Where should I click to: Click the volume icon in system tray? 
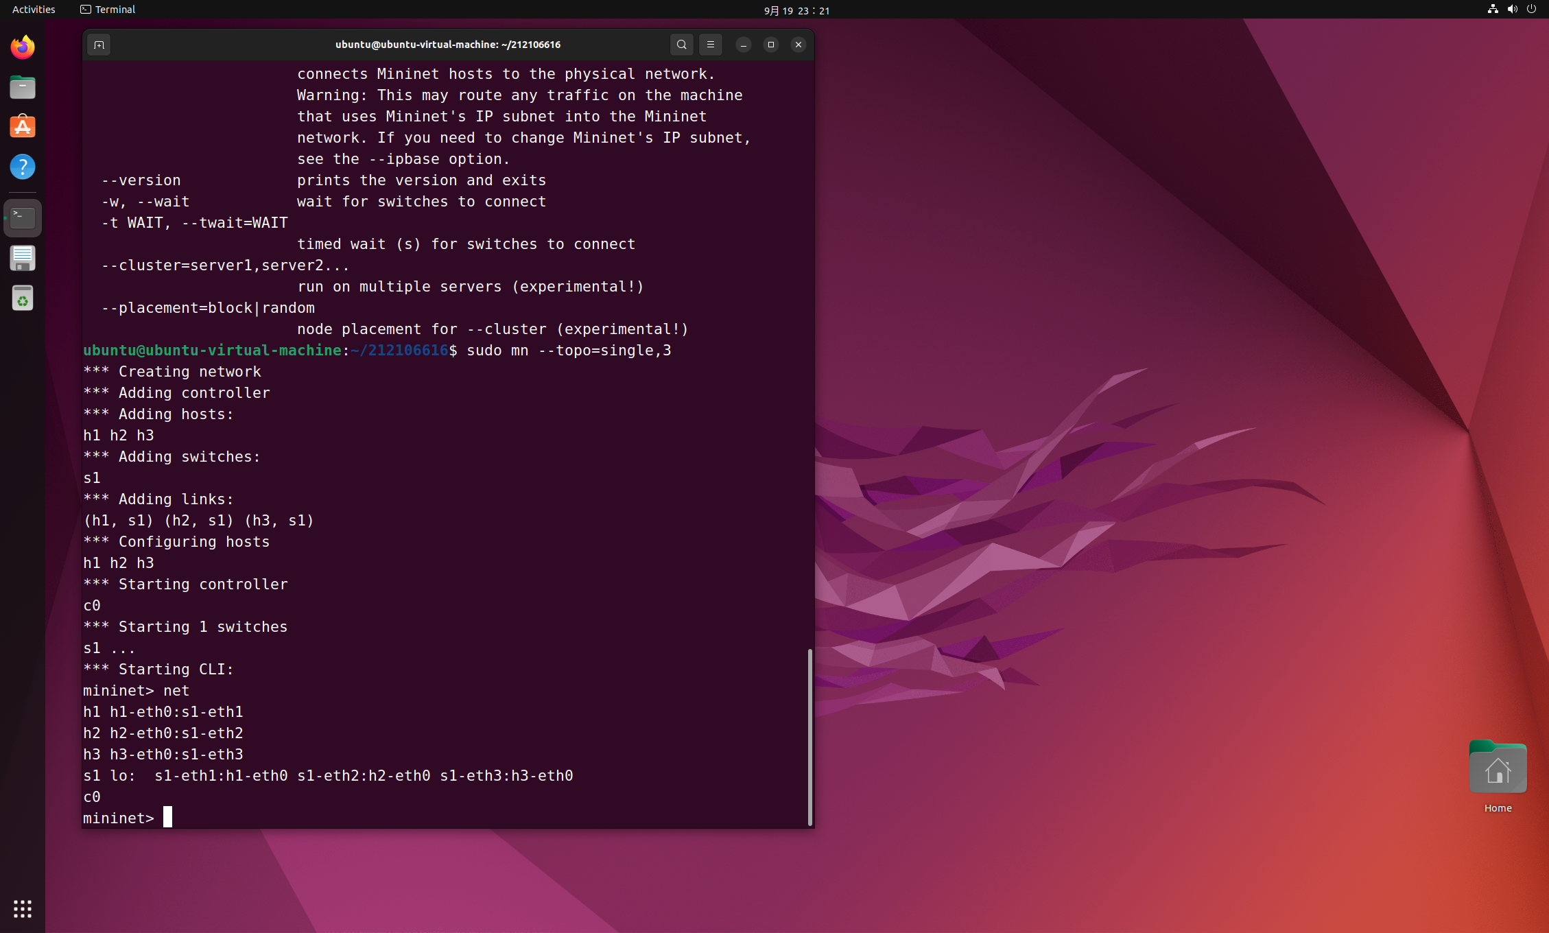(x=1512, y=10)
